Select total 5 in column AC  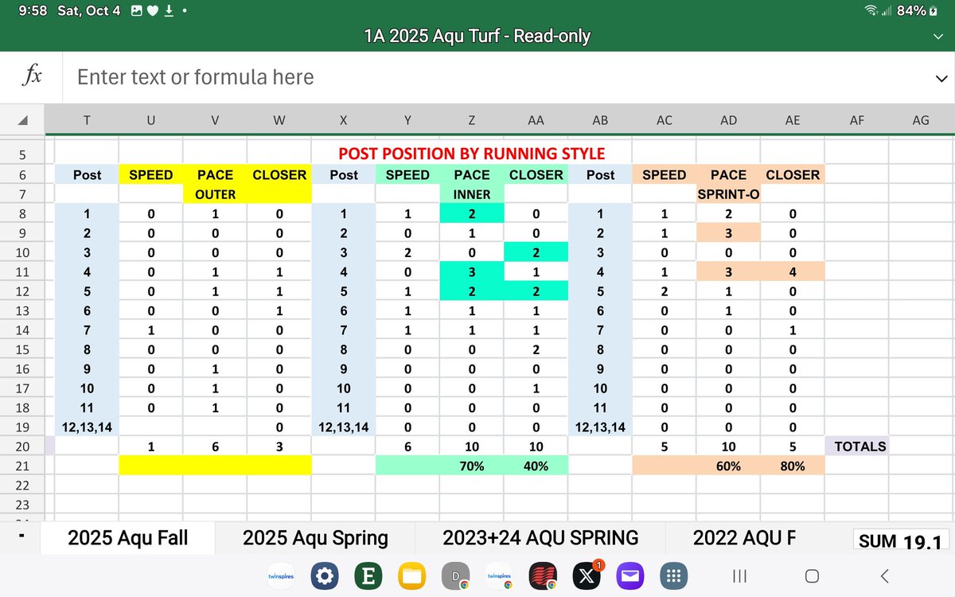665,447
